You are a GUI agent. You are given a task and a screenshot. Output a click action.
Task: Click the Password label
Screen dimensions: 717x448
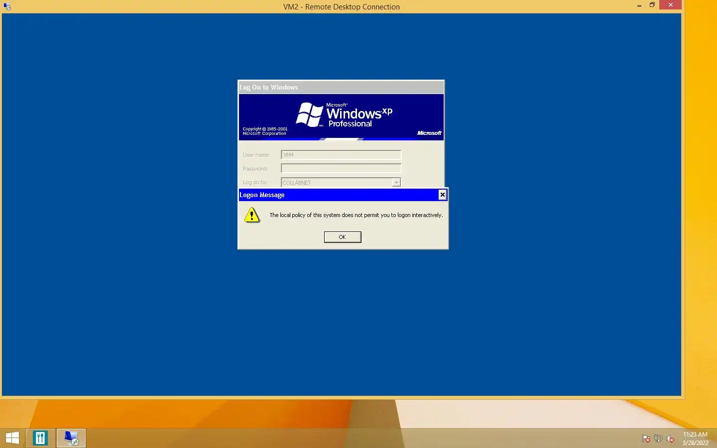point(255,169)
